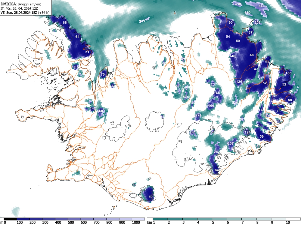Image resolution: width=301 pixels, height=225 pixels.
Task: Select the visibility value 126
Action: tap(239, 82)
